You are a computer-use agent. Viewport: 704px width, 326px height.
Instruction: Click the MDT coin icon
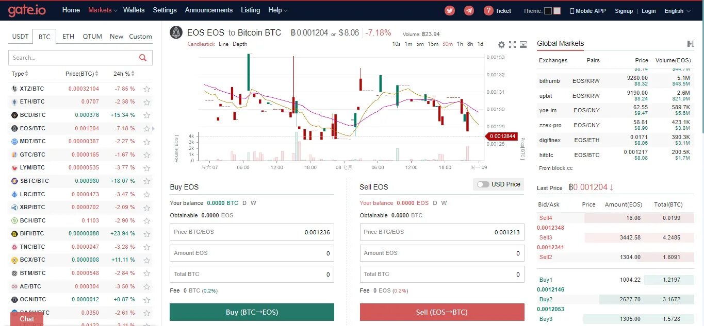pyautogui.click(x=15, y=141)
